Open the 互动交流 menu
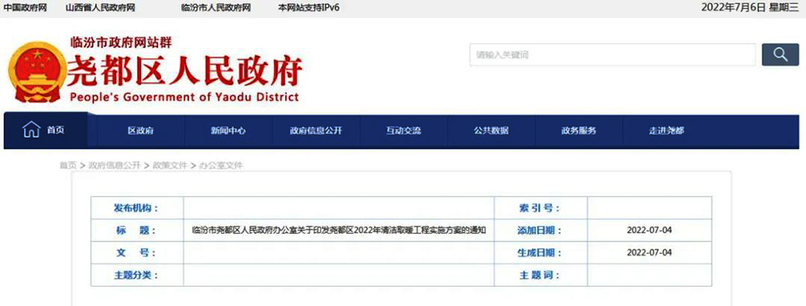806x306 pixels. (404, 130)
